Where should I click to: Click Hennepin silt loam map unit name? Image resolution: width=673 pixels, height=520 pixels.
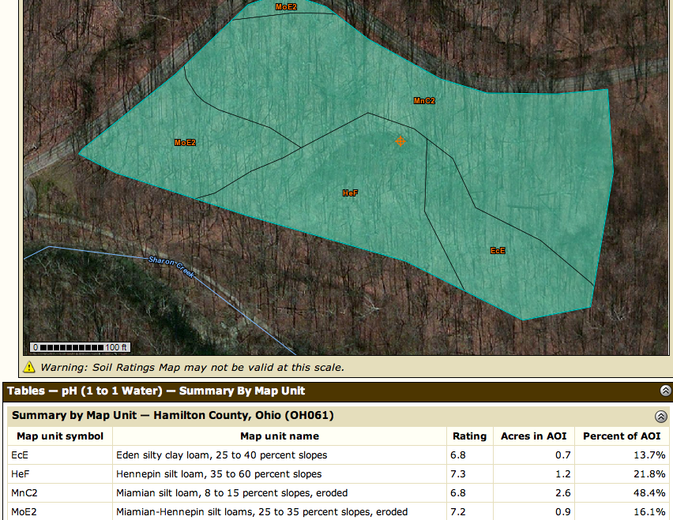(219, 474)
